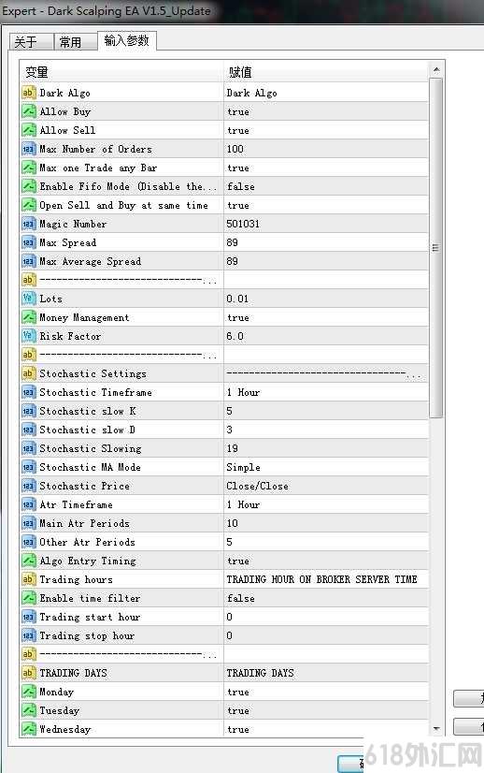The image size is (484, 773).
Task: Switch to the 关于 tab
Action: (31, 42)
